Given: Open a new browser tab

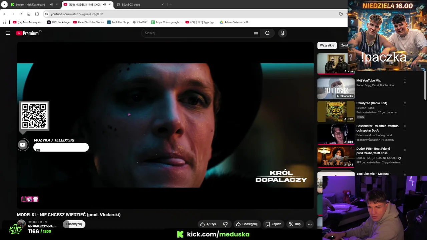Looking at the screenshot, I should [170, 5].
